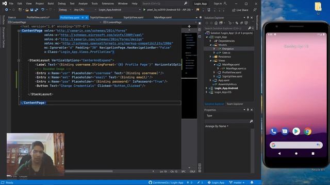The height and width of the screenshot is (185, 330).
Task: Open the Project menu
Action: click(x=39, y=4)
